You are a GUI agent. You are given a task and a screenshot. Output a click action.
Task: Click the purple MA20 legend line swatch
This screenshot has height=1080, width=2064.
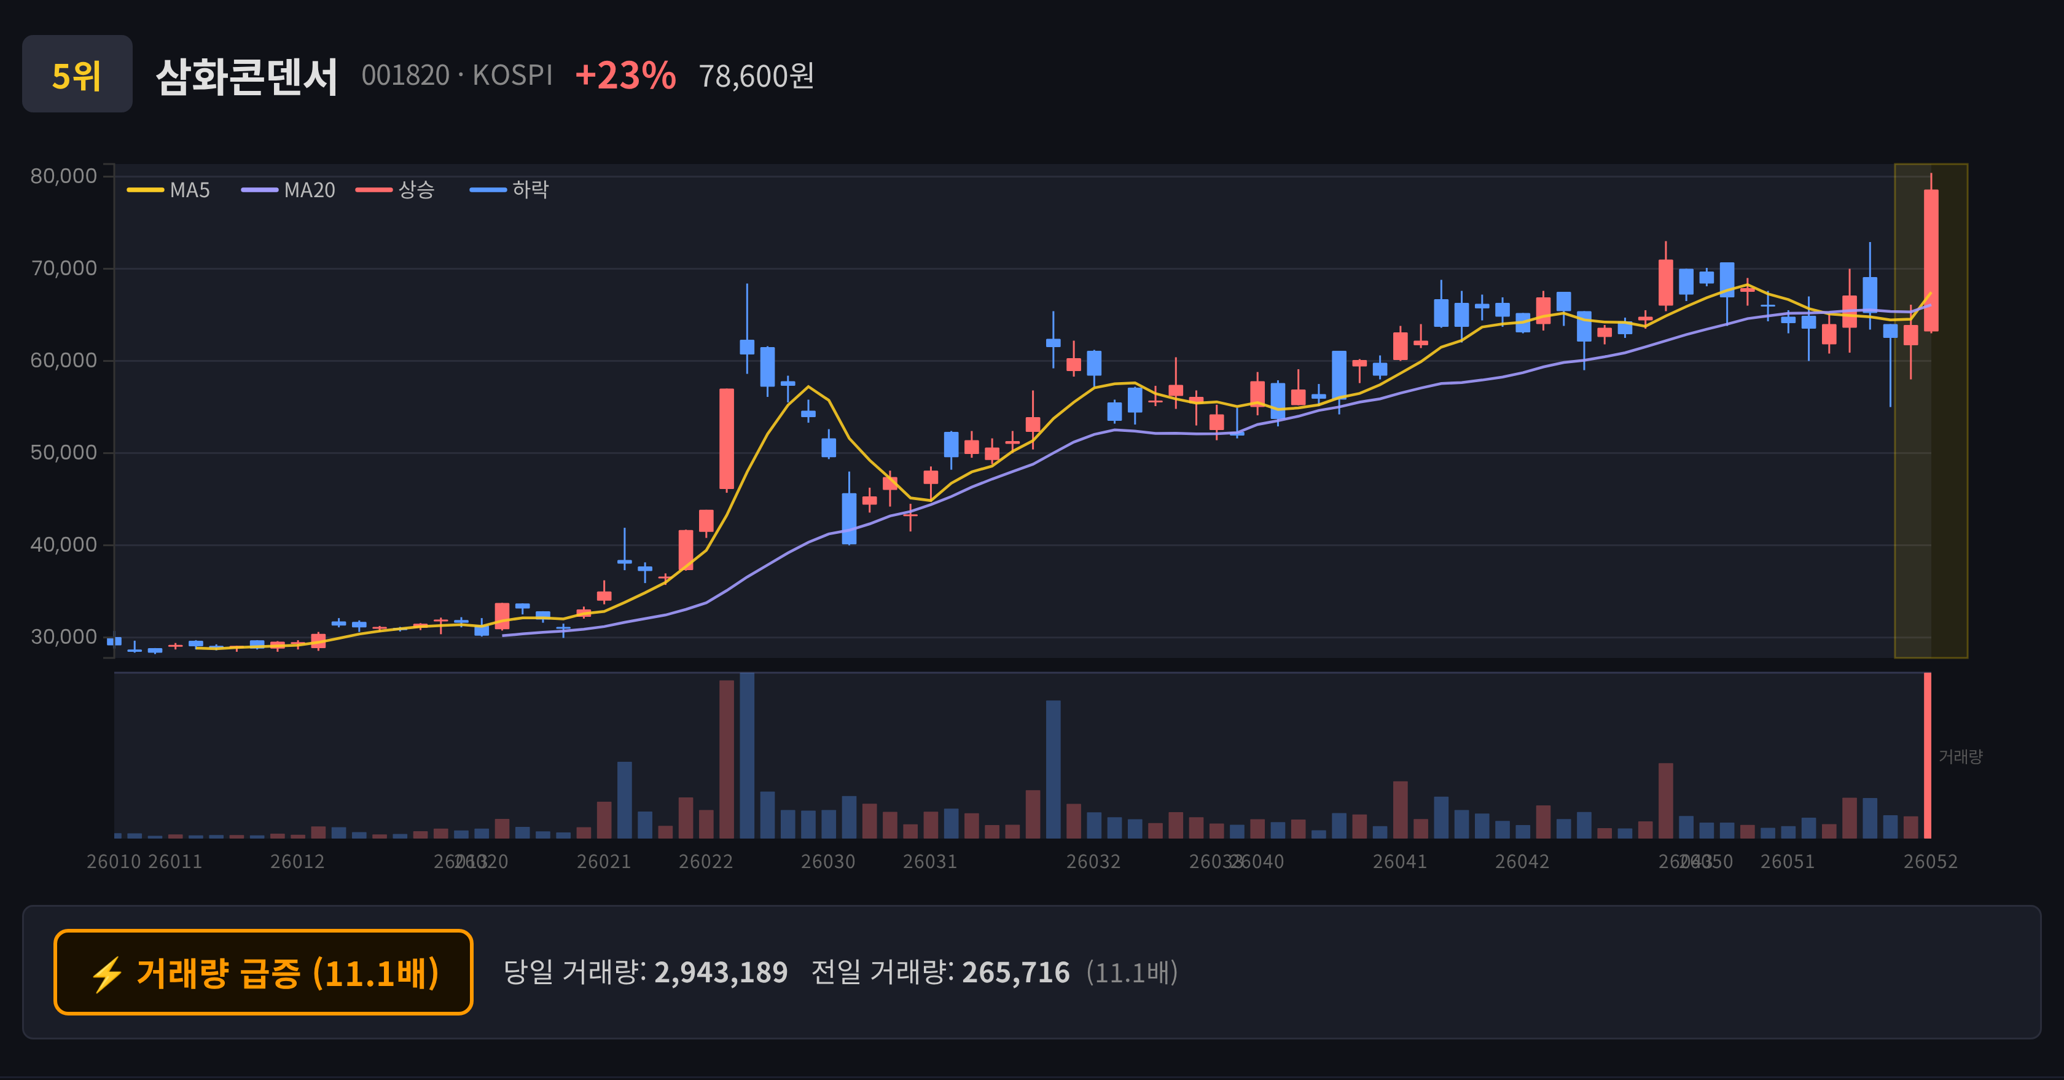coord(260,190)
